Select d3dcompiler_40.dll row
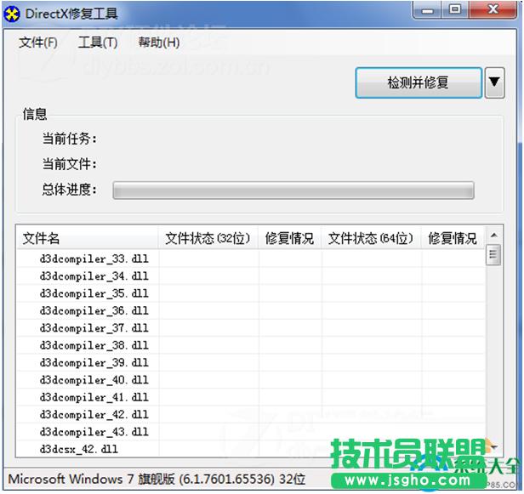The image size is (524, 494). (x=94, y=380)
